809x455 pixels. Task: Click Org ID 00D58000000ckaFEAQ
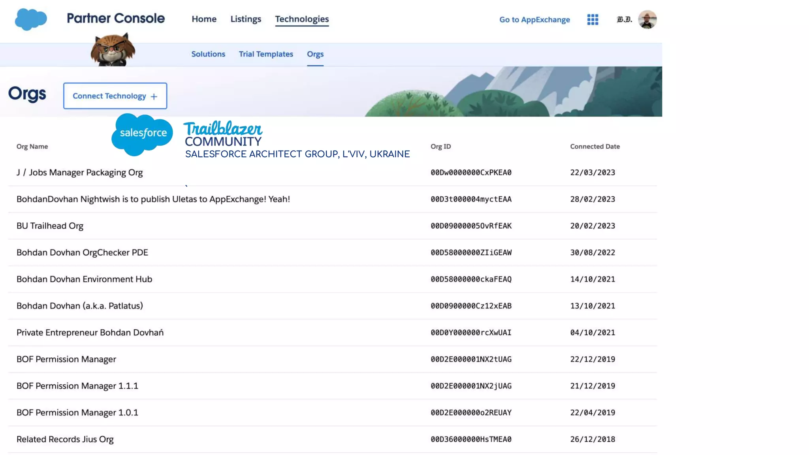pos(471,279)
